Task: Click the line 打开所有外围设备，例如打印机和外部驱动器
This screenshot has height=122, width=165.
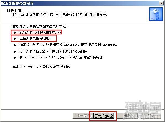Action: pyautogui.click(x=53, y=51)
